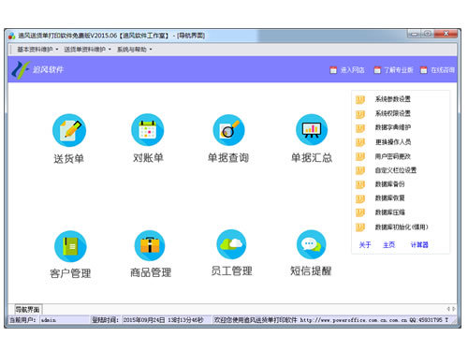Click the 主页 link

point(389,245)
